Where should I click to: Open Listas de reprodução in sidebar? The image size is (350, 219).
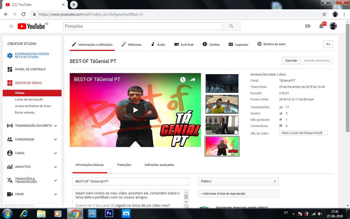[x=29, y=100]
